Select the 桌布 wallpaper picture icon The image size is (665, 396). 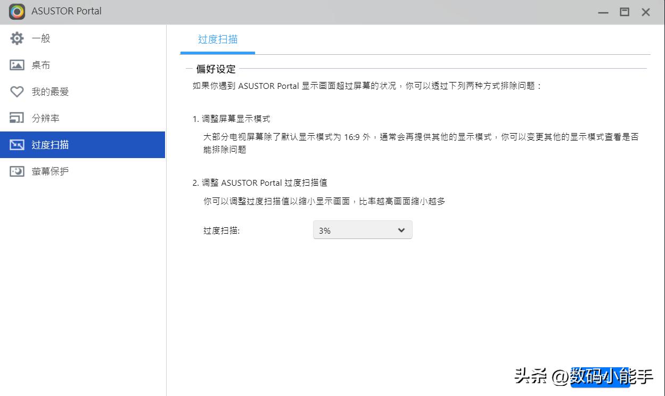(x=17, y=64)
